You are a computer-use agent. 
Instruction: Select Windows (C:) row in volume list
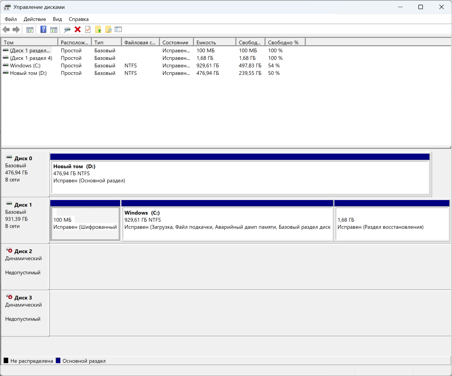(25, 65)
